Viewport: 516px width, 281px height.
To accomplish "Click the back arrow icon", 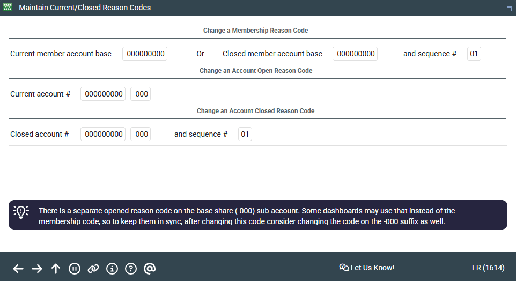I will pyautogui.click(x=18, y=269).
